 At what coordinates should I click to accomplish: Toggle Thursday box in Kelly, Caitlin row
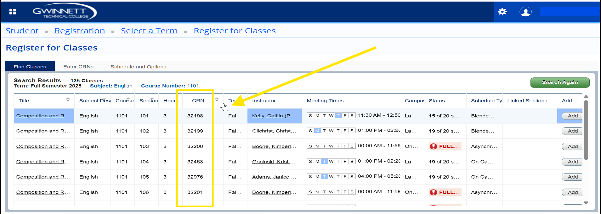point(338,116)
